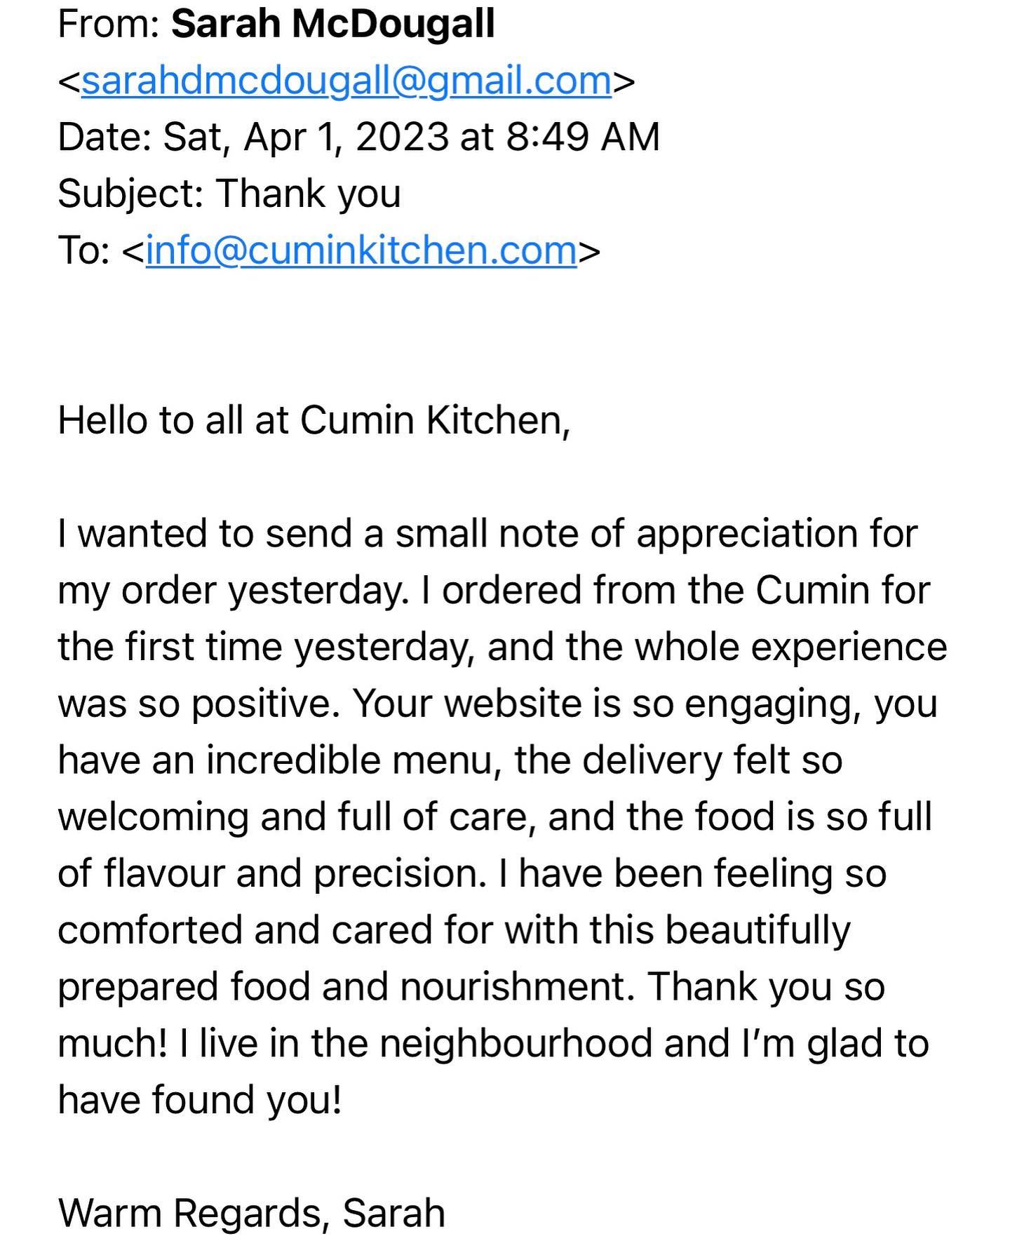This screenshot has height=1255, width=1010.
Task: Select the subject text 'Thank you'
Action: pyautogui.click(x=308, y=193)
